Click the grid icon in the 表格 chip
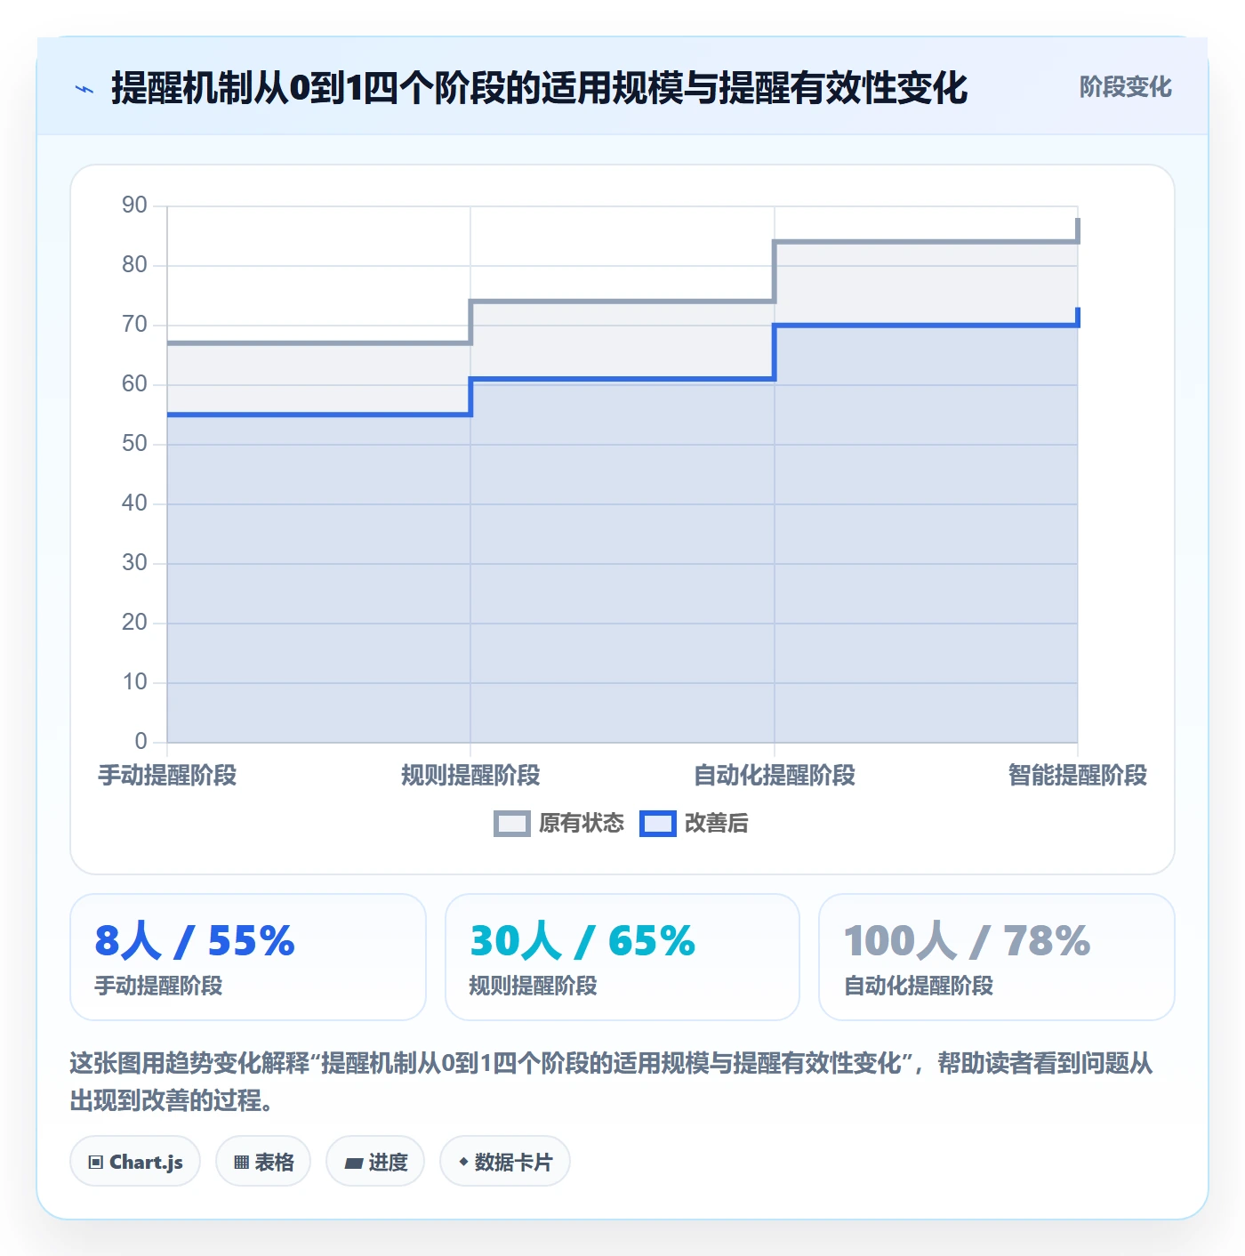The height and width of the screenshot is (1256, 1245). tap(241, 1162)
